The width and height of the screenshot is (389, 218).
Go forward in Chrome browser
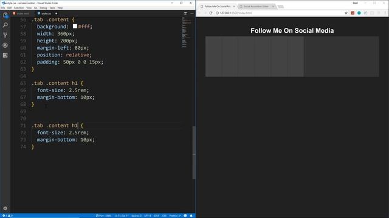[205, 13]
